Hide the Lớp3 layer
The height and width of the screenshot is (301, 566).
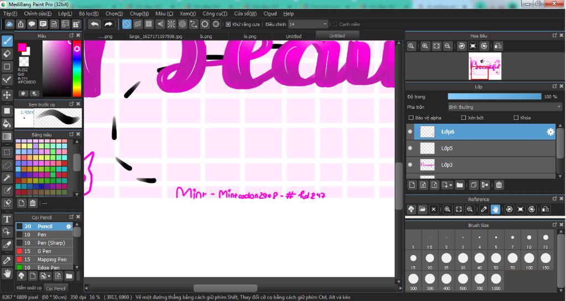[410, 165]
